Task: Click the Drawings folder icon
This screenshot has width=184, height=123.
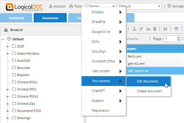Action: (14, 118)
